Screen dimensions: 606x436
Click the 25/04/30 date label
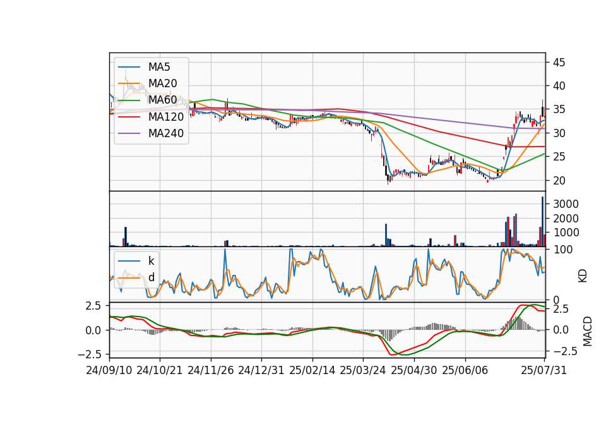click(x=414, y=370)
